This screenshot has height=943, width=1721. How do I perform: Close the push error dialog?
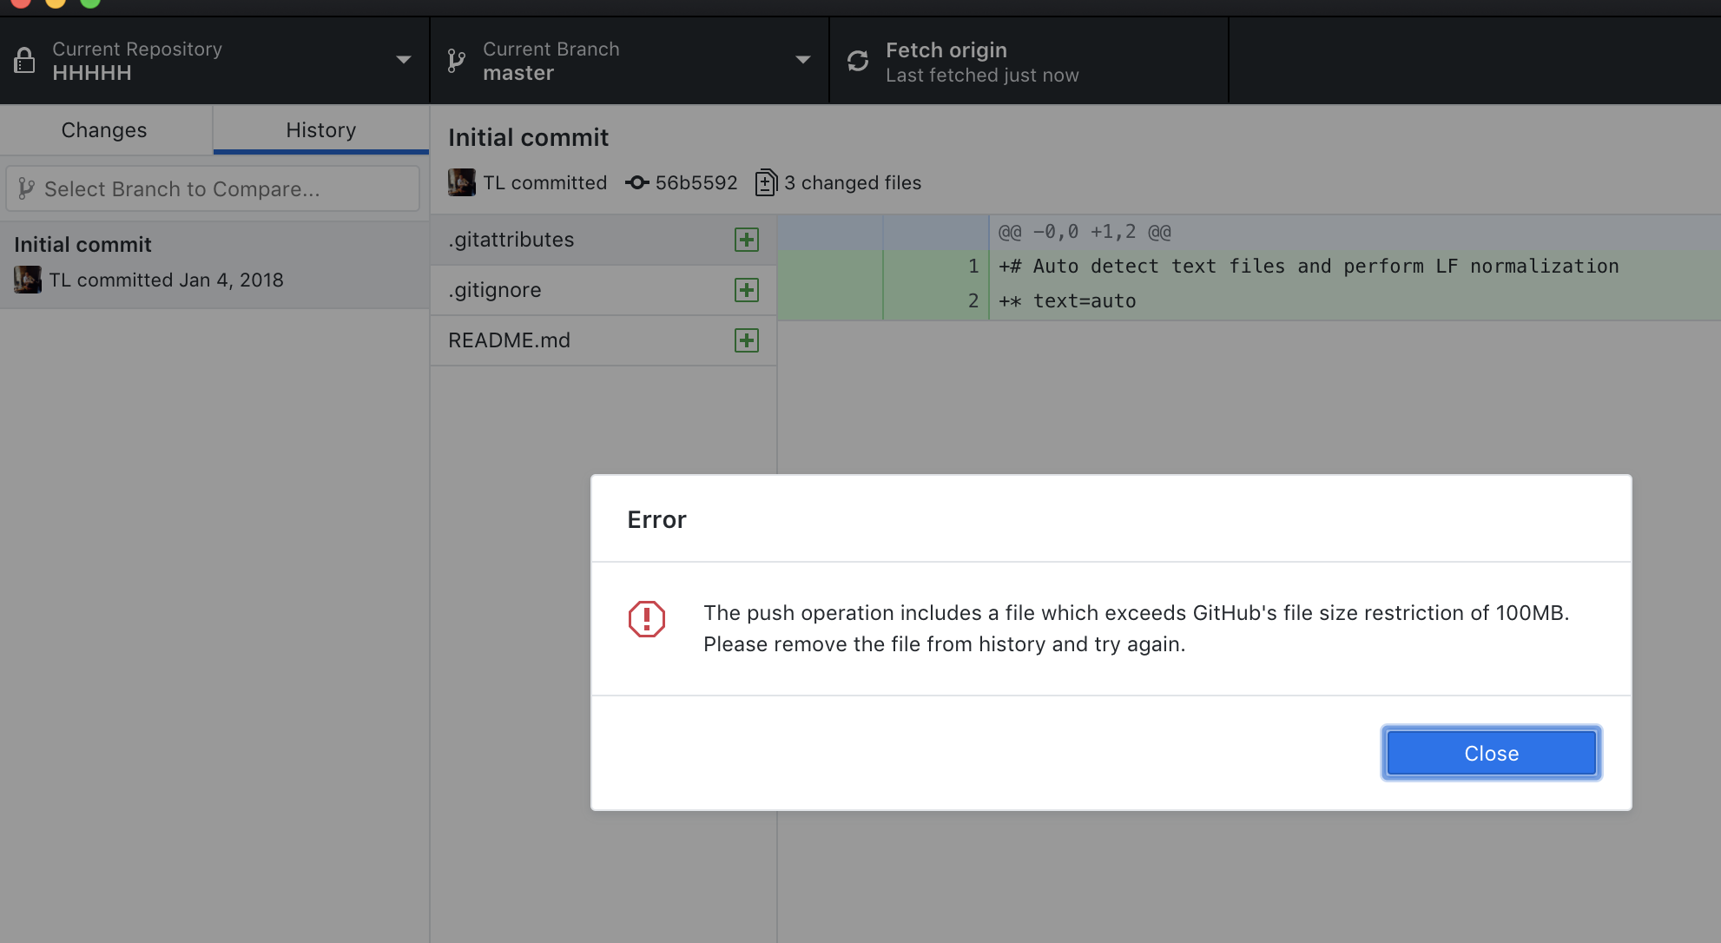click(1491, 753)
